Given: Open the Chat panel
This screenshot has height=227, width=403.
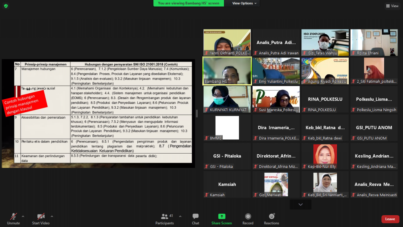Looking at the screenshot, I should pos(196,216).
